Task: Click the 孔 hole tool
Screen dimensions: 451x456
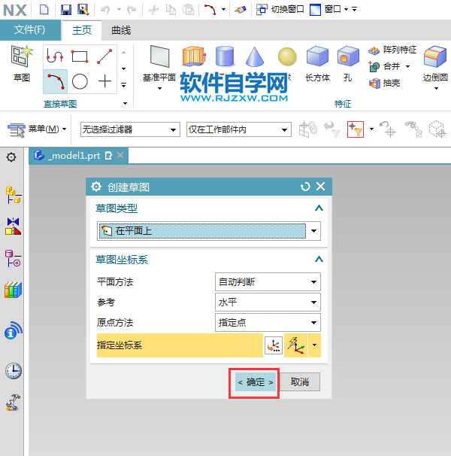Action: (x=348, y=63)
